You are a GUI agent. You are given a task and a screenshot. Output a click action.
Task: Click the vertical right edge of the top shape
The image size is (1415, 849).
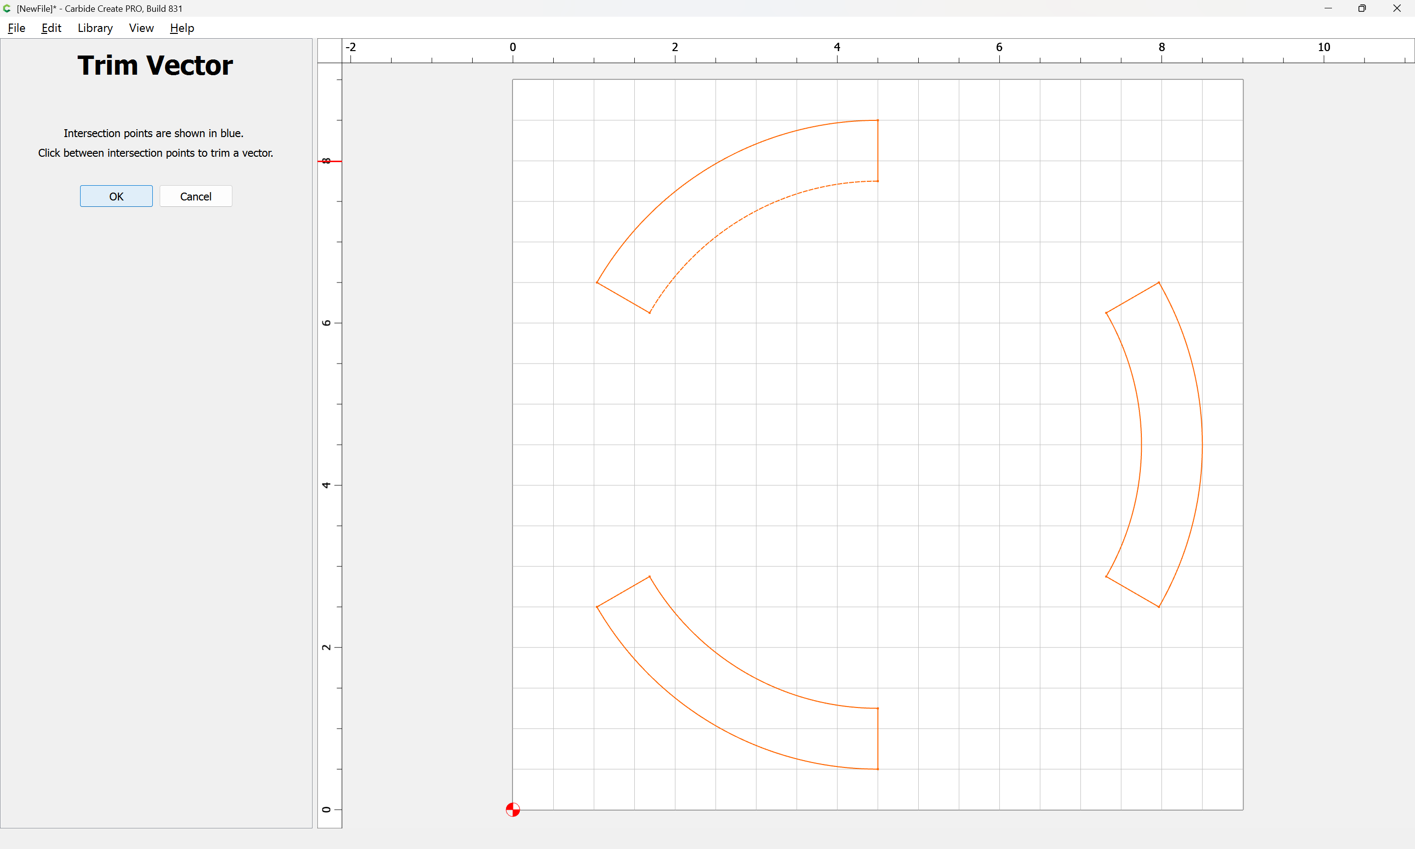tap(878, 150)
